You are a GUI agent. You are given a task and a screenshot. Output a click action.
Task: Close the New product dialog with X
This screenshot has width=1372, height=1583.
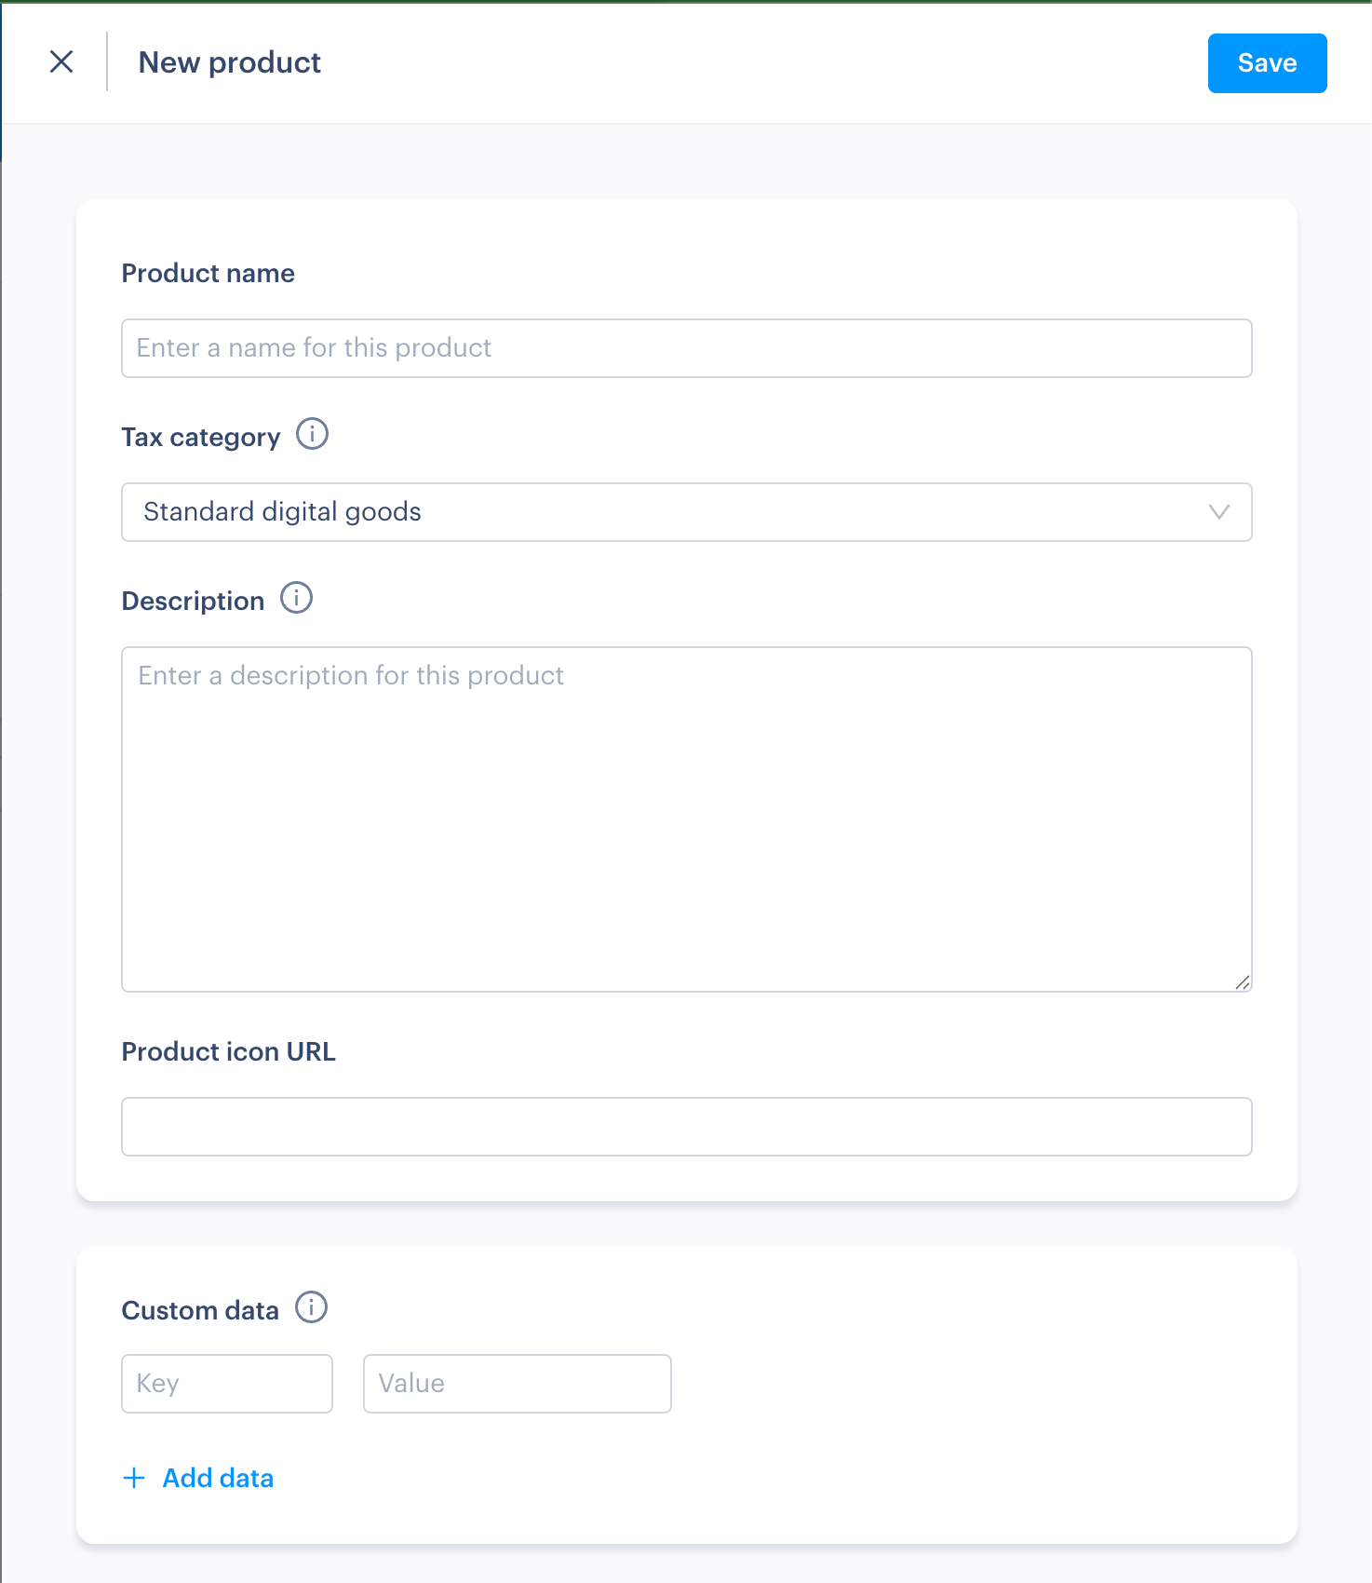tap(61, 62)
